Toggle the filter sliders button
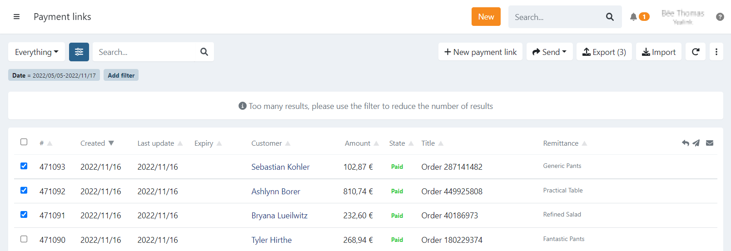The width and height of the screenshot is (731, 251). [x=79, y=52]
